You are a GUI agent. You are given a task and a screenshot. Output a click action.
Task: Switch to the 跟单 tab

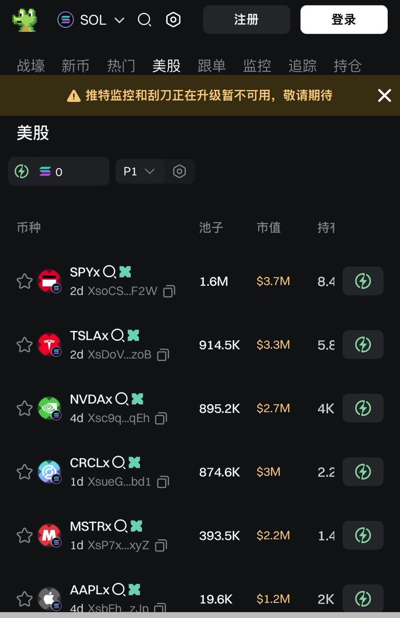coord(212,65)
